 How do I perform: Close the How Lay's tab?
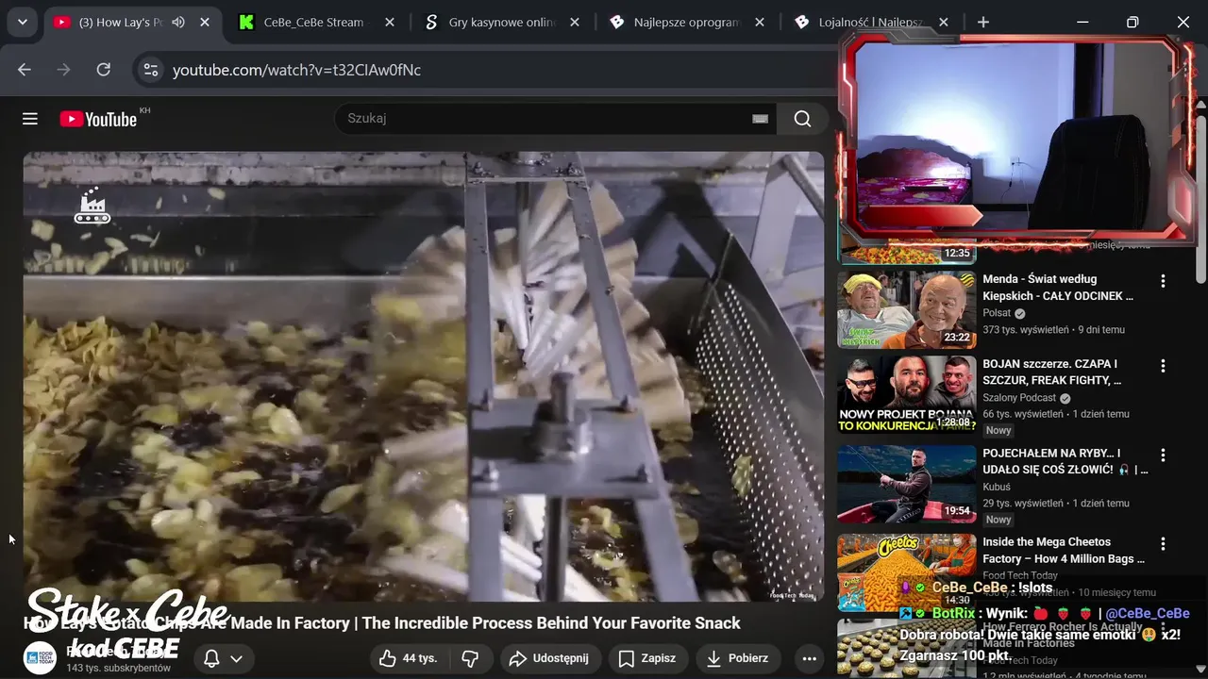coord(205,22)
